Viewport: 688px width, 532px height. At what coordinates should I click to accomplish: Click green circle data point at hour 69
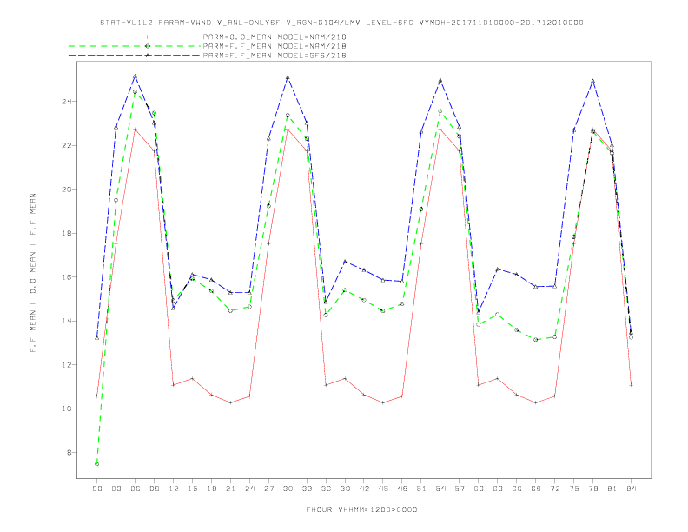point(536,340)
